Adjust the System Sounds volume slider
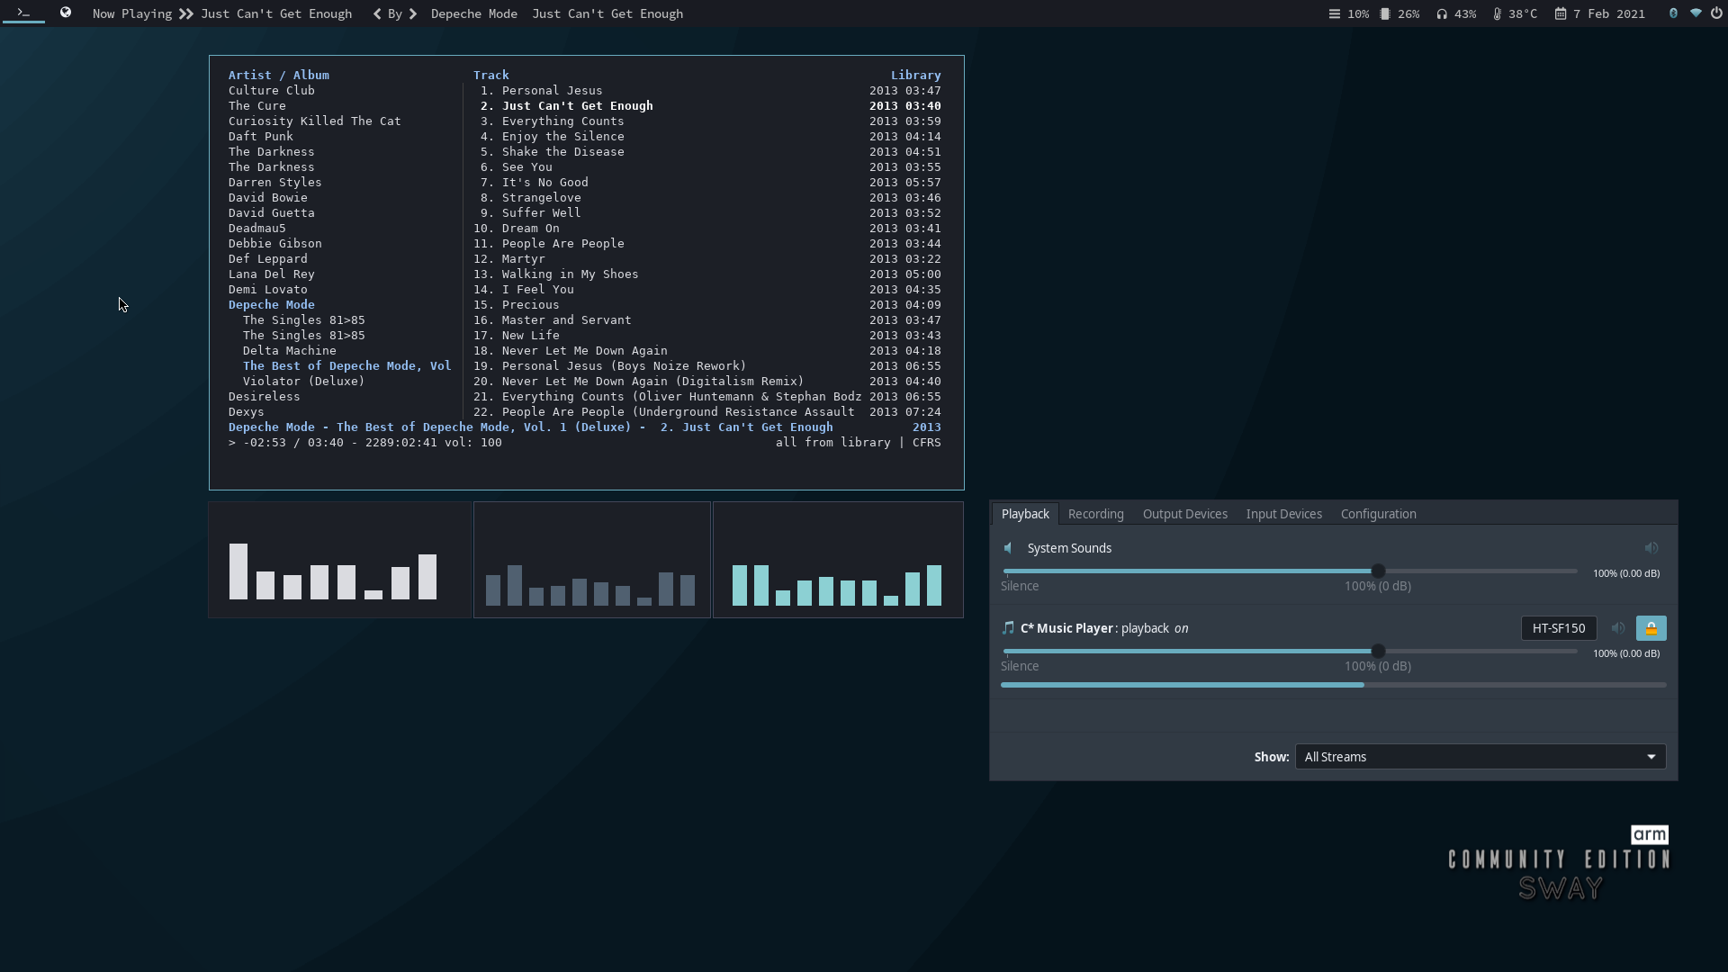This screenshot has height=972, width=1728. point(1290,571)
